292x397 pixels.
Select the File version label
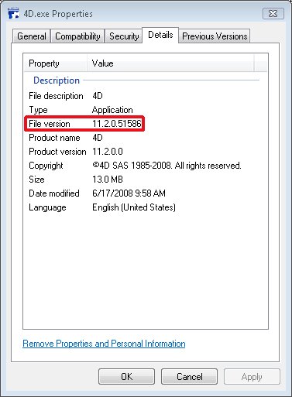point(50,124)
